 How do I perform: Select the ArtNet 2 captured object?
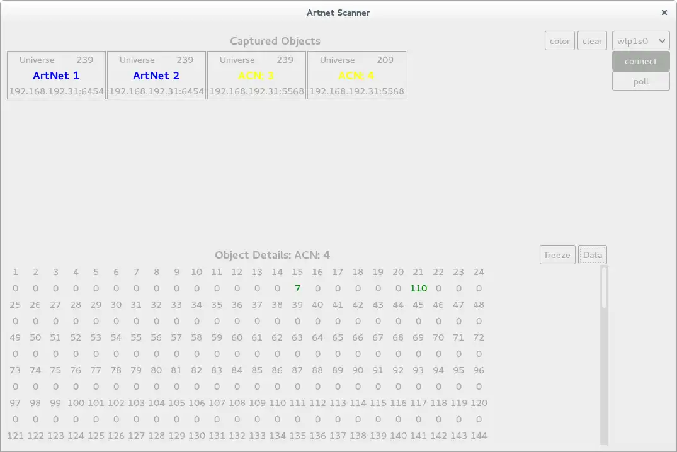click(156, 76)
